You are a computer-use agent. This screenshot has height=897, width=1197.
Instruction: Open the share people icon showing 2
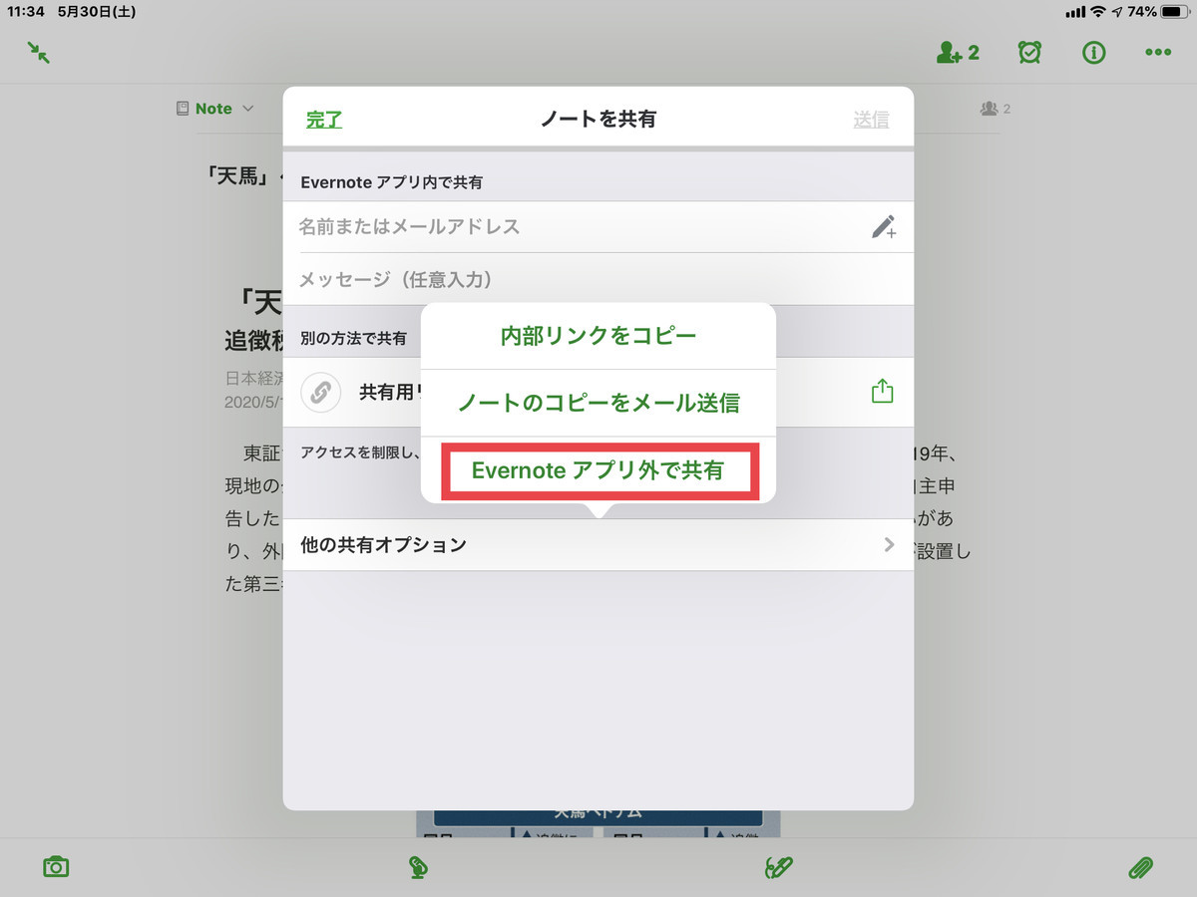[958, 52]
